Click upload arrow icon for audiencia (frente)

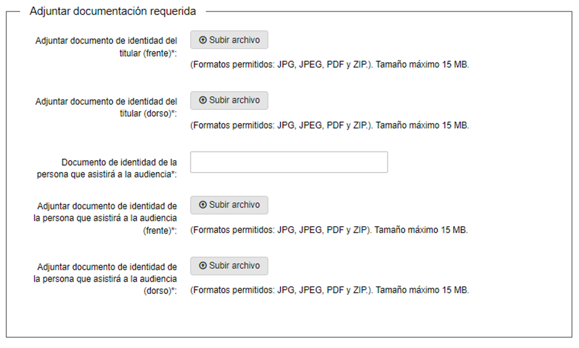click(202, 204)
